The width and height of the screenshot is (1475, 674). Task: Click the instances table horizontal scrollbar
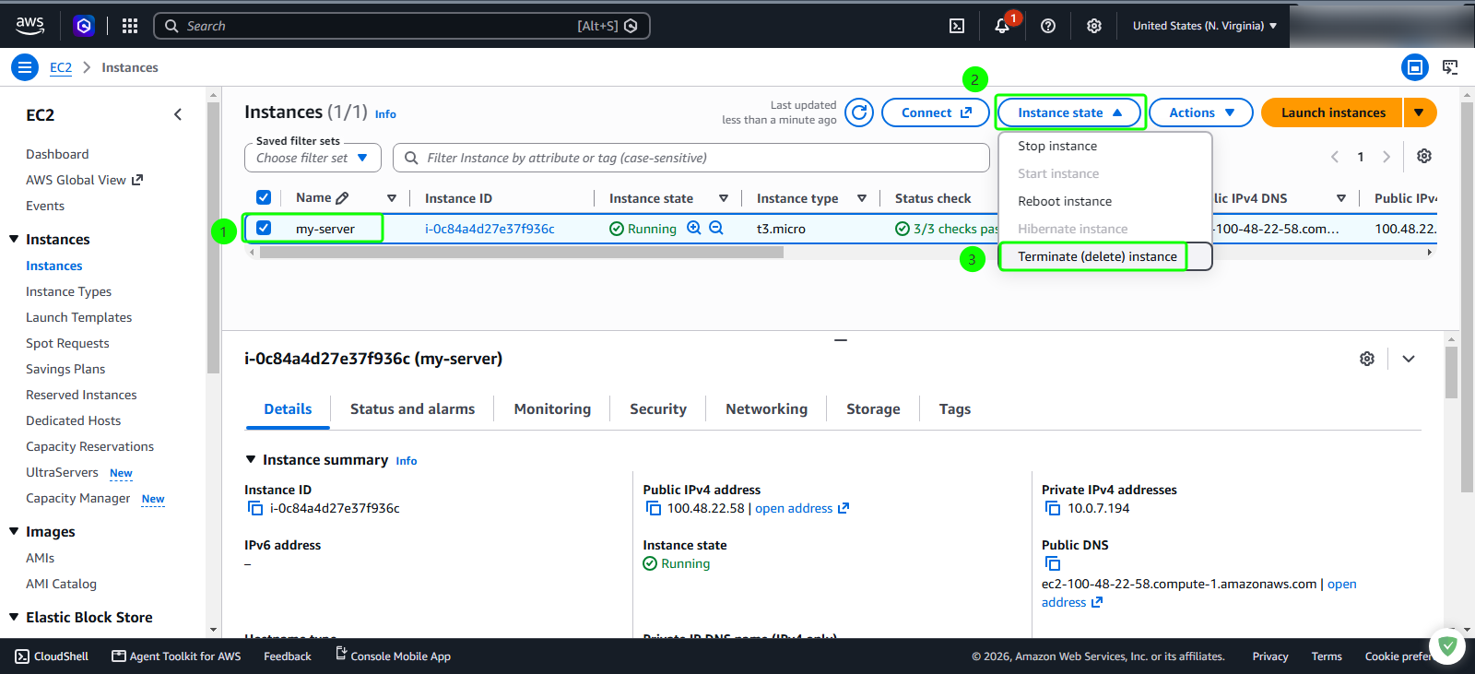521,253
